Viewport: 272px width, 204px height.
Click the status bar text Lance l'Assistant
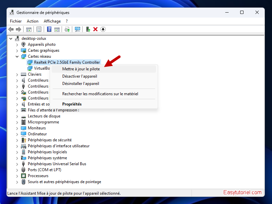click(x=64, y=193)
